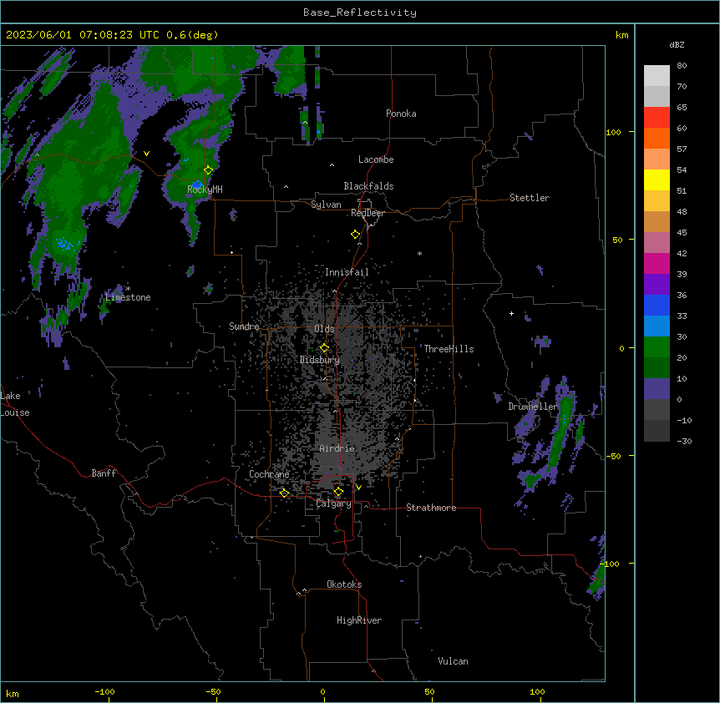Click the HighRiver town label
720x703 pixels.
(x=359, y=620)
